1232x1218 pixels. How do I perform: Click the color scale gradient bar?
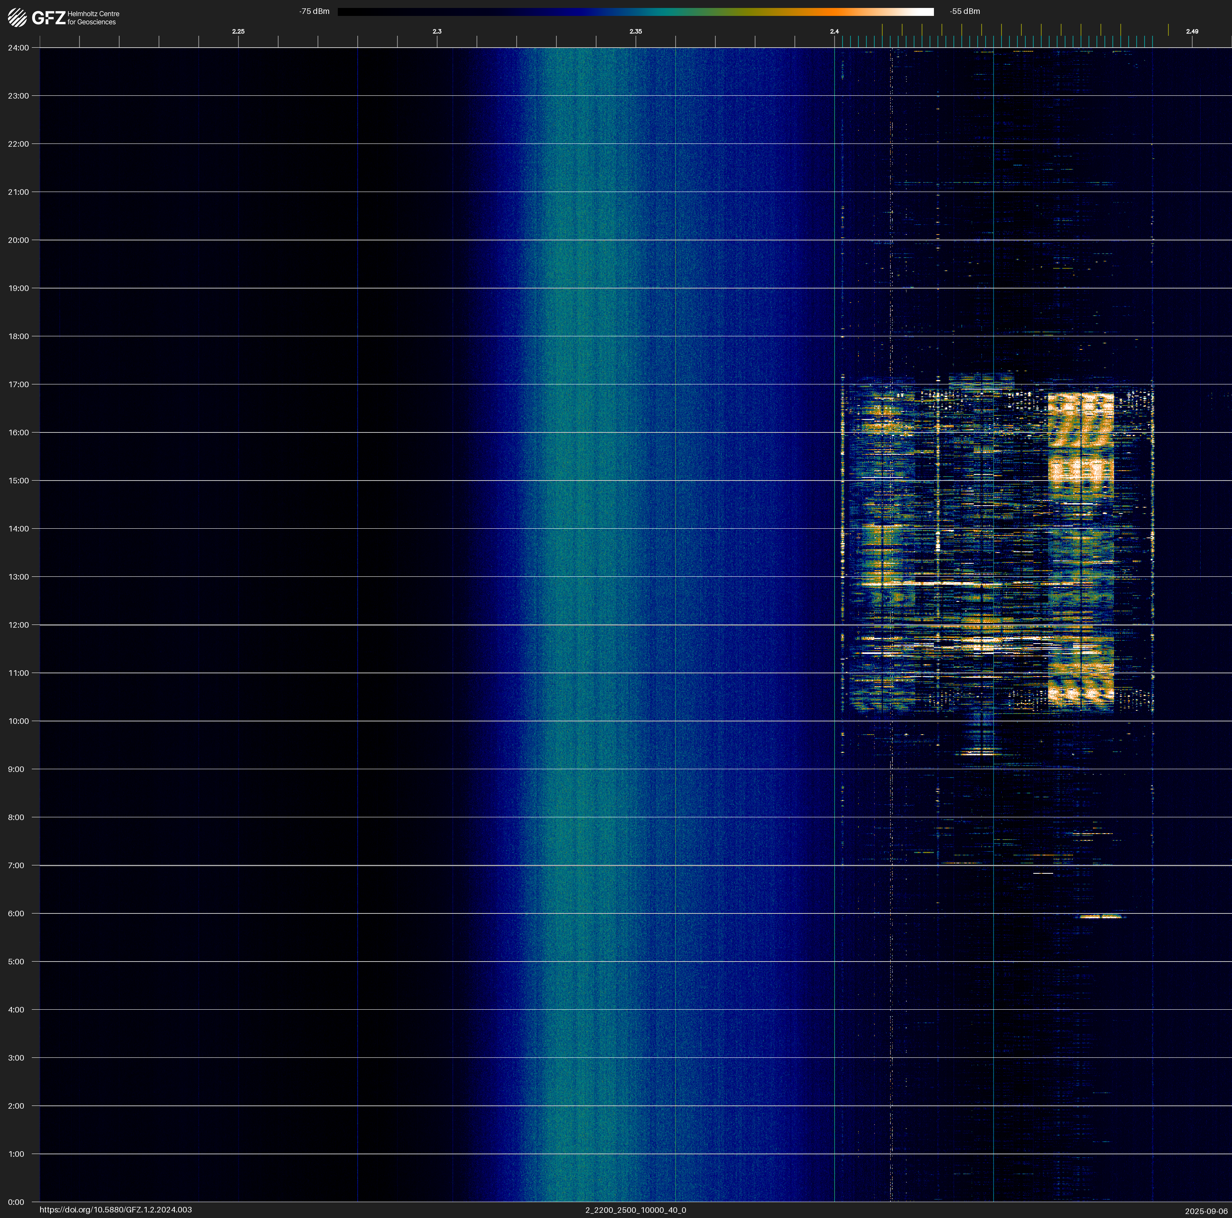pos(635,12)
